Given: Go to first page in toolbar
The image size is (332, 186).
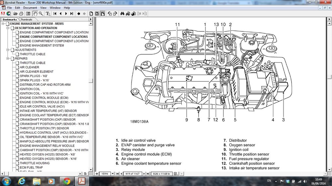Looking at the screenshot, I should tap(55, 14).
